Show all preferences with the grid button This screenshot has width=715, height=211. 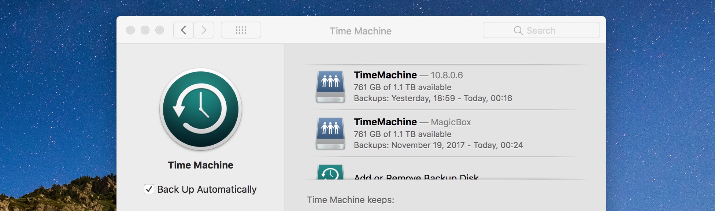[241, 30]
